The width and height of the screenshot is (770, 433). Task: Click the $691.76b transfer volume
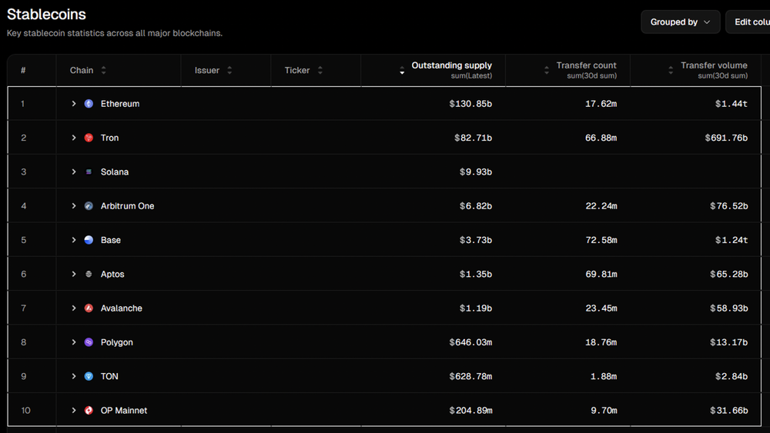726,138
